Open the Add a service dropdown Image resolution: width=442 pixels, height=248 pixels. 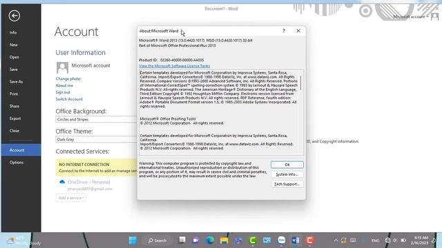(x=70, y=198)
